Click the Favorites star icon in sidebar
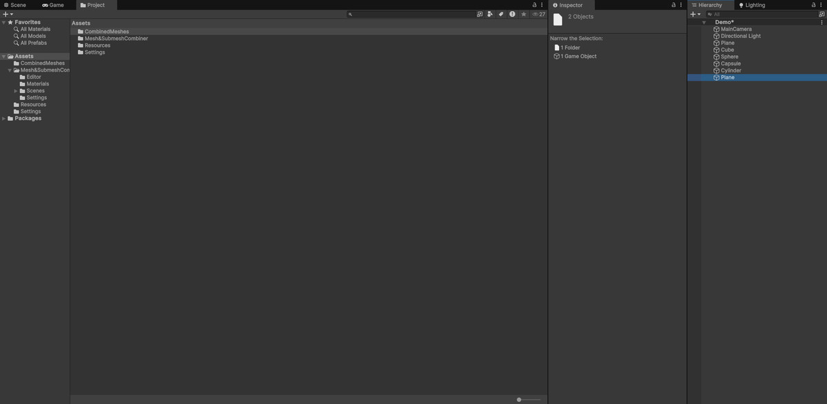Screen dimensions: 827x404 pyautogui.click(x=10, y=22)
